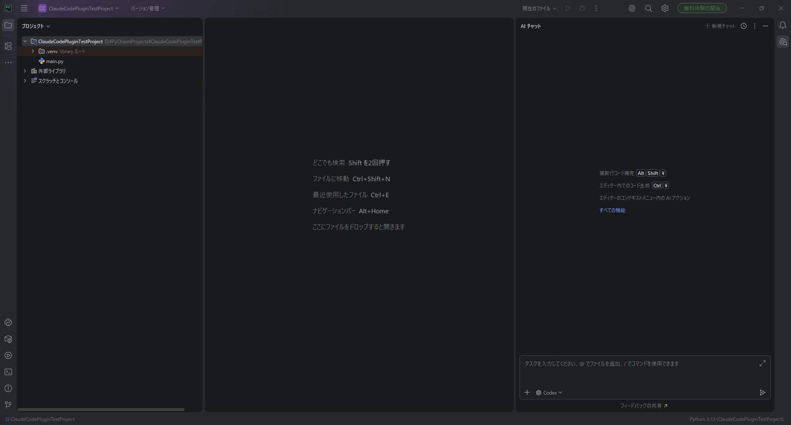Screen dimensions: 791x425
Task: Open the Terminal tool window
Action: click(8, 372)
